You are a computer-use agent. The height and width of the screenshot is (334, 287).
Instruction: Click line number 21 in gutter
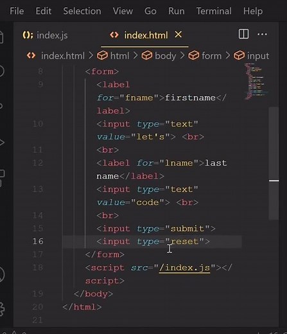pyautogui.click(x=38, y=320)
